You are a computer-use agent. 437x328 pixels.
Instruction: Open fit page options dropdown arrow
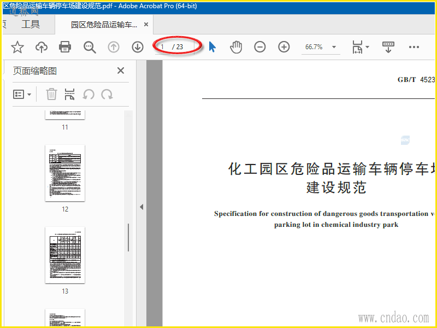[x=367, y=47]
